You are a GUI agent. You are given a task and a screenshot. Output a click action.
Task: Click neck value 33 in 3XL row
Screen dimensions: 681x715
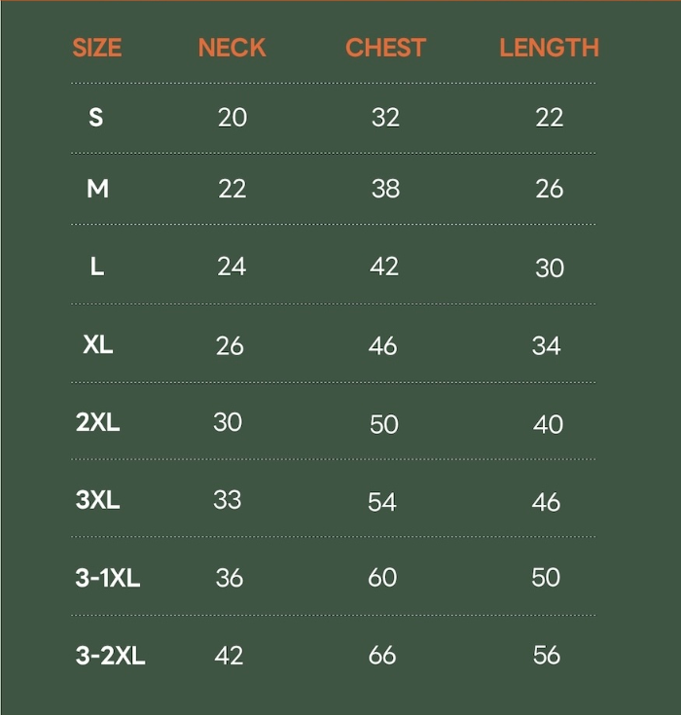228,500
